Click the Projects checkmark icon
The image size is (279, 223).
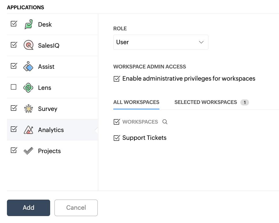coord(28,151)
